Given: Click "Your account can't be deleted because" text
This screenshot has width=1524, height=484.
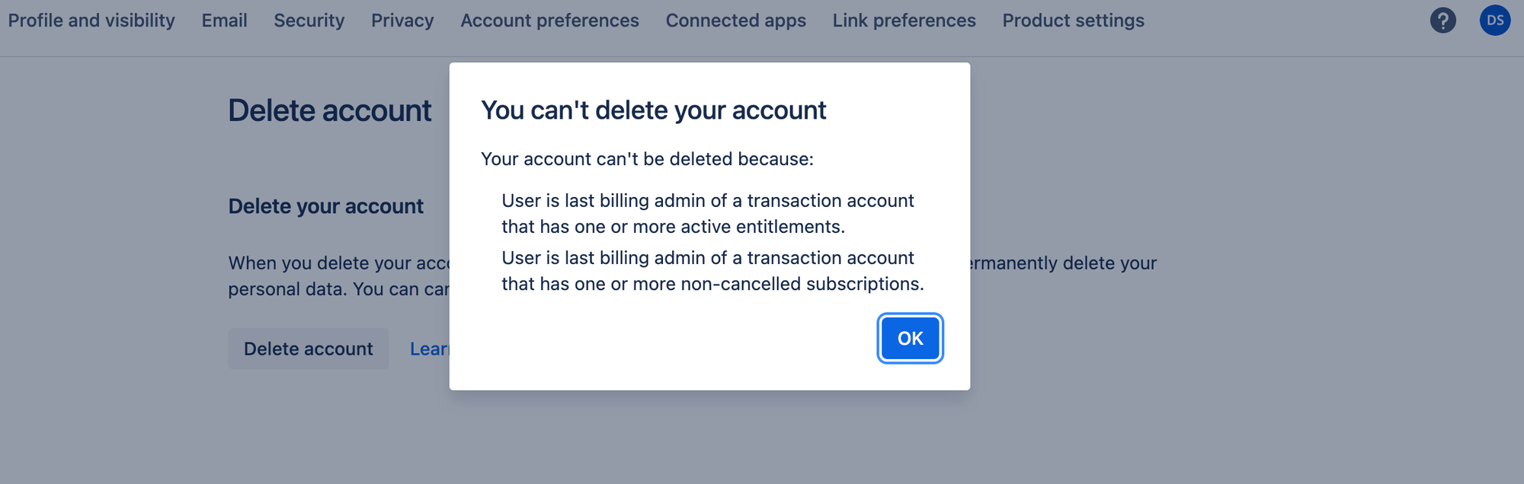Looking at the screenshot, I should (x=647, y=159).
